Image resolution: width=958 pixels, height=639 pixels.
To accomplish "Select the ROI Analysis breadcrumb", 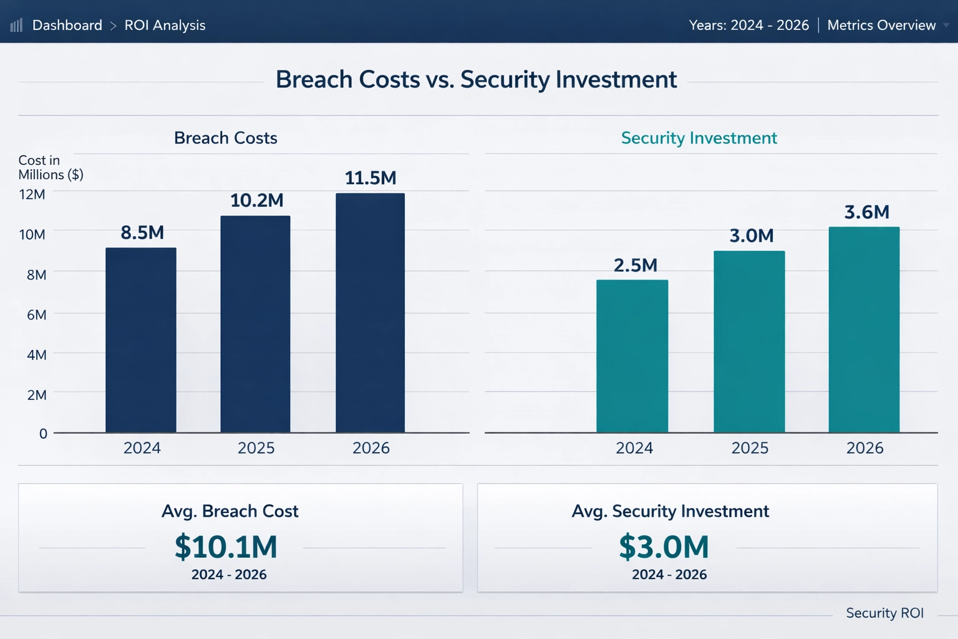I will (165, 25).
